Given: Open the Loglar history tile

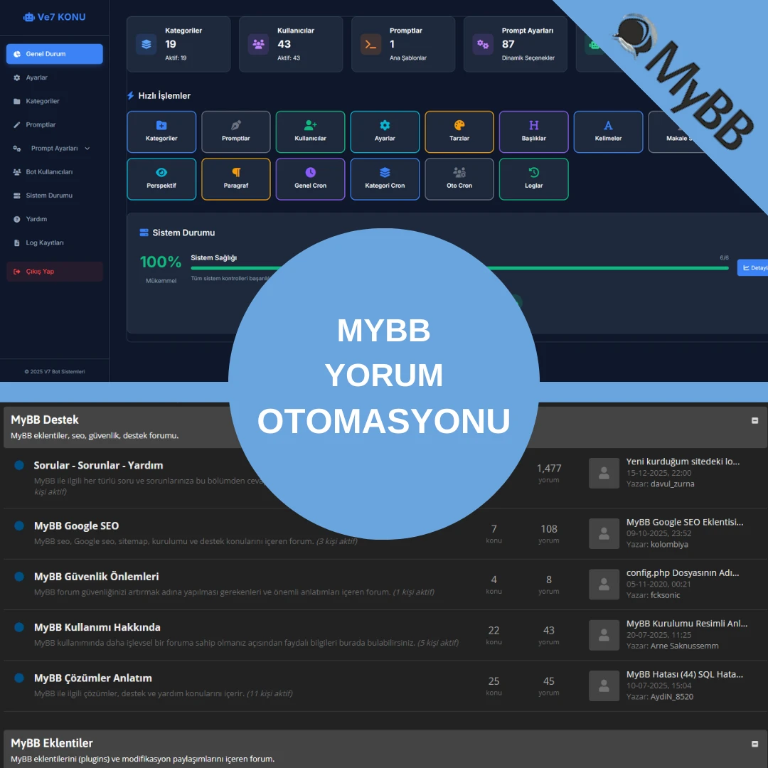Looking at the screenshot, I should point(534,178).
